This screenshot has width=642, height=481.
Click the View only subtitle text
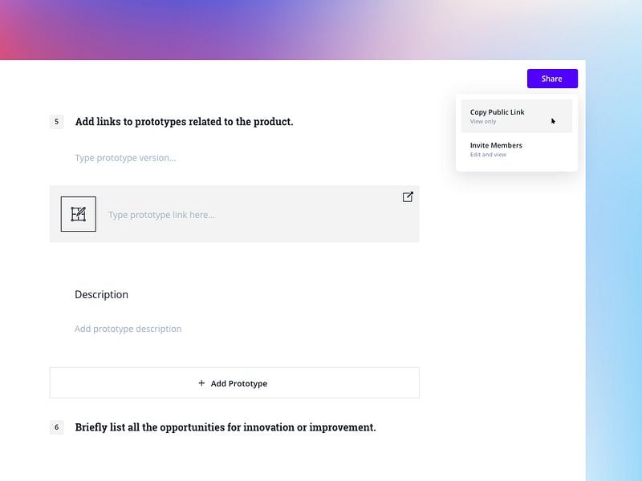pyautogui.click(x=483, y=122)
